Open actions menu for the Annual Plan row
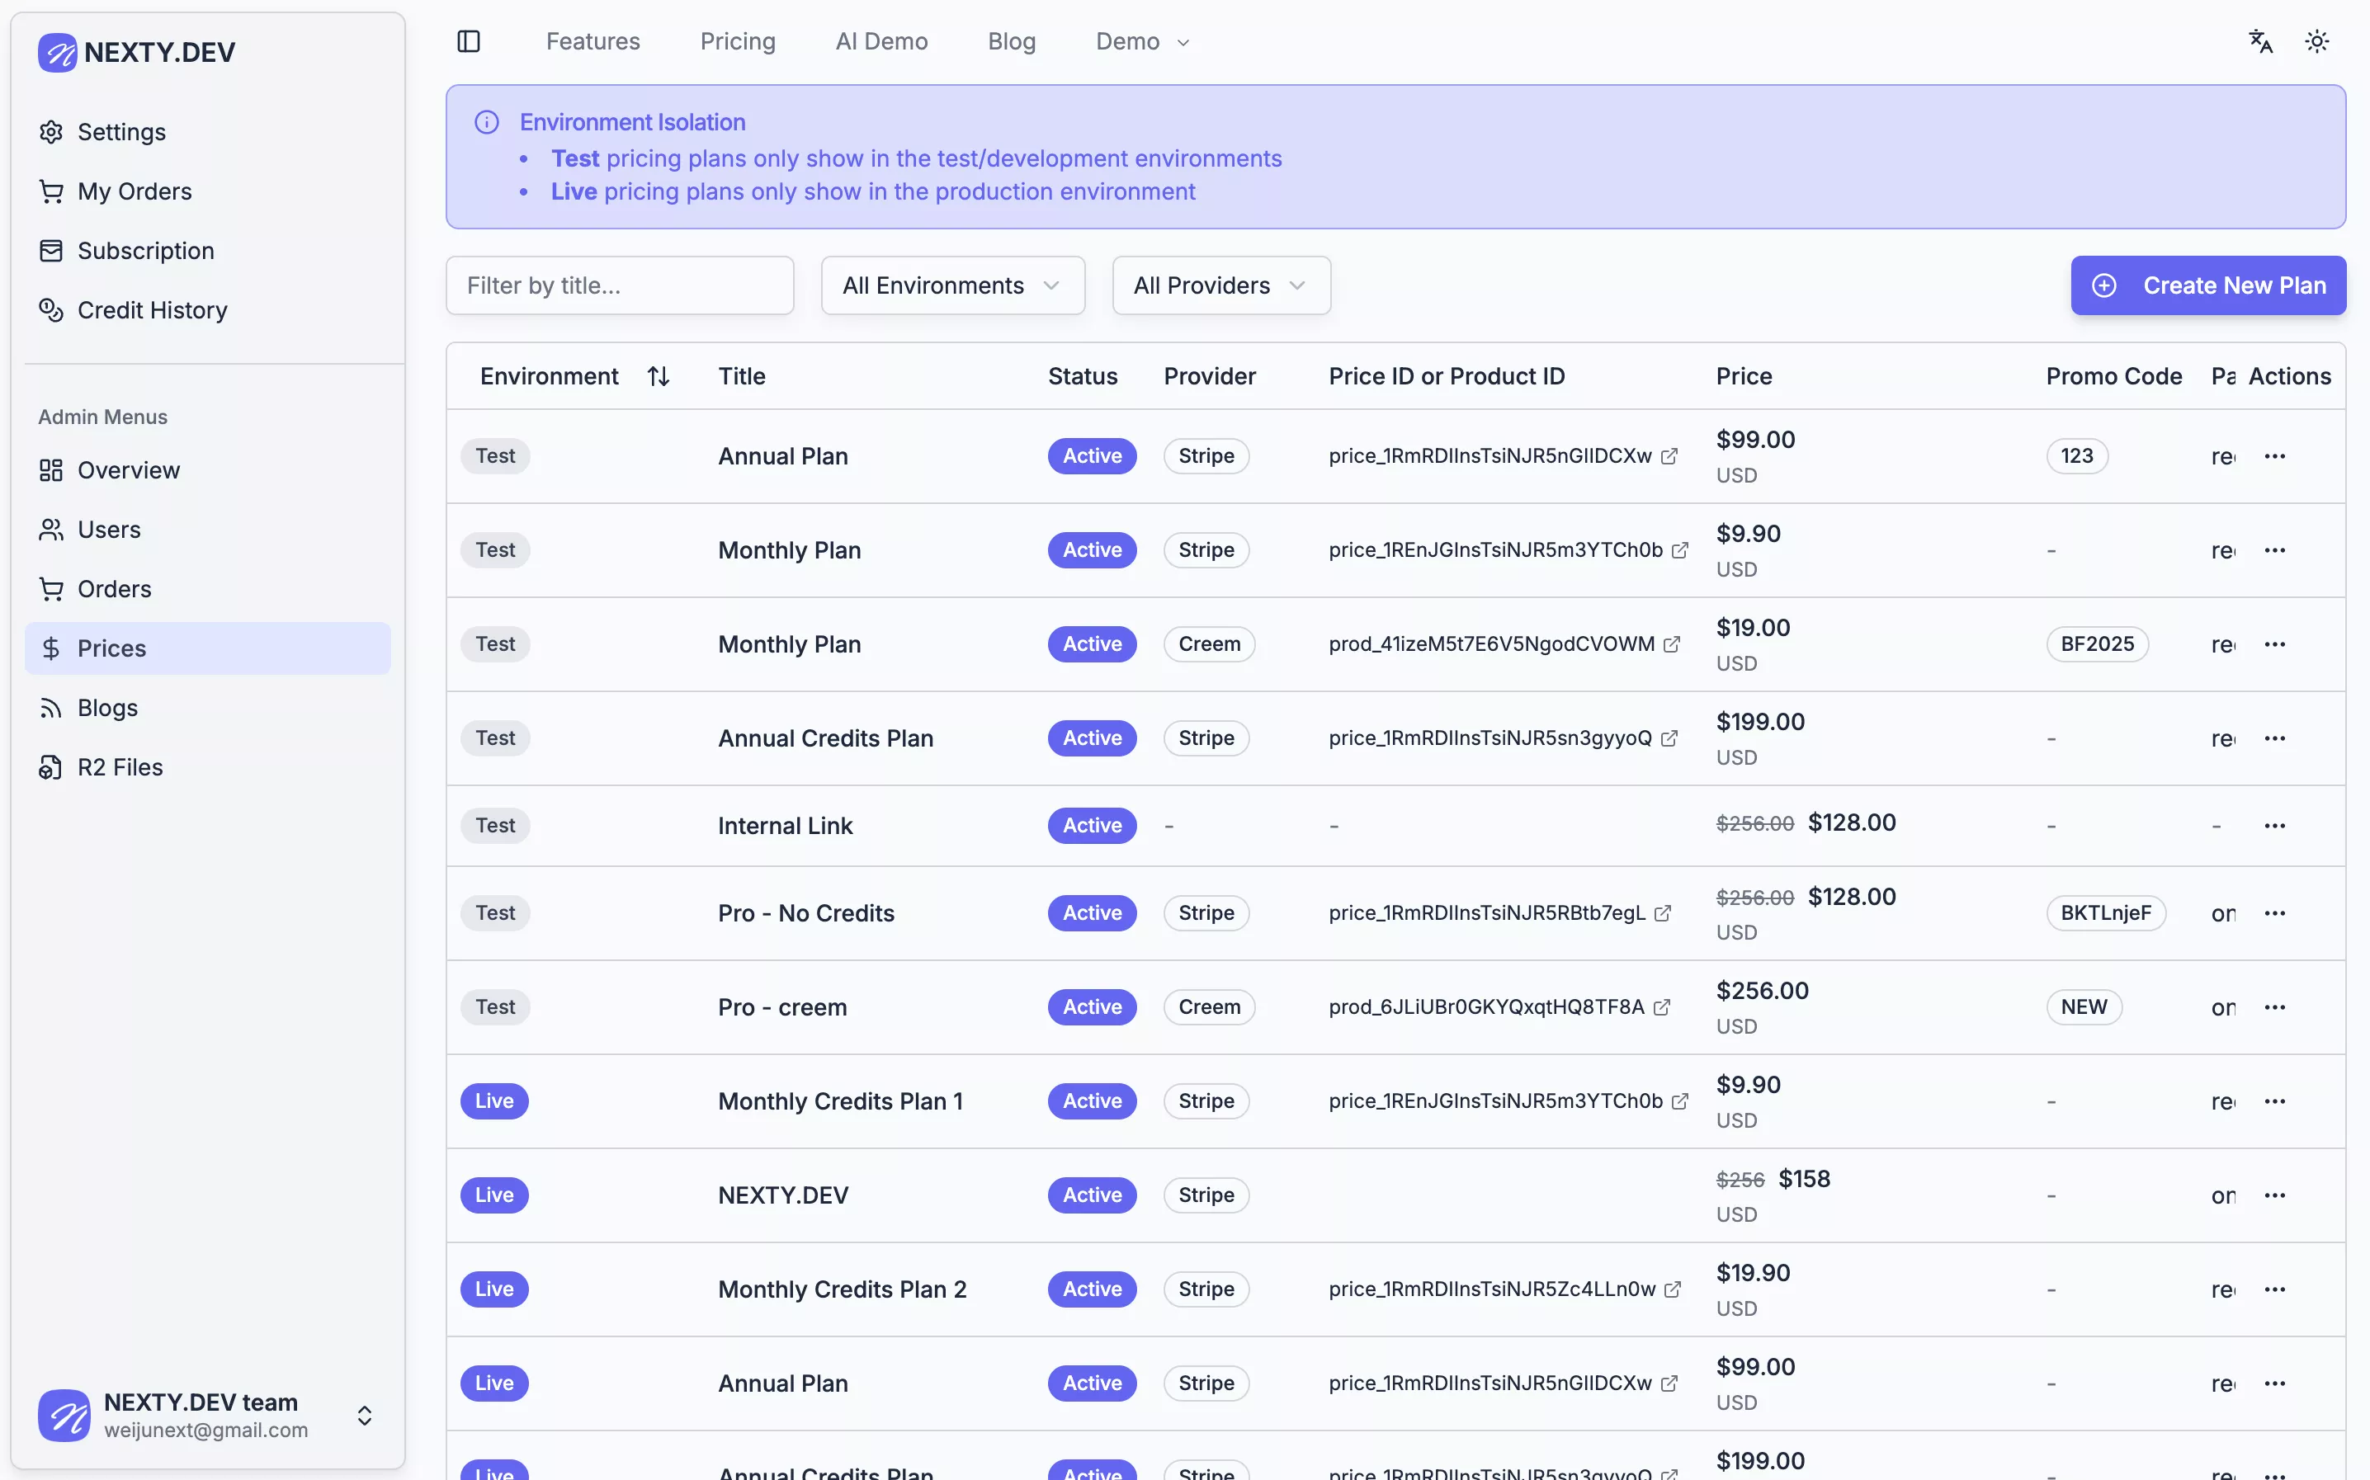 (2276, 455)
